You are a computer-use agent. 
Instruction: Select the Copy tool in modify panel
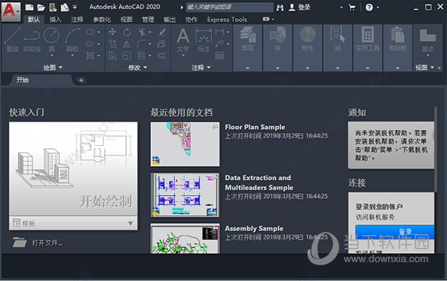tap(113, 44)
